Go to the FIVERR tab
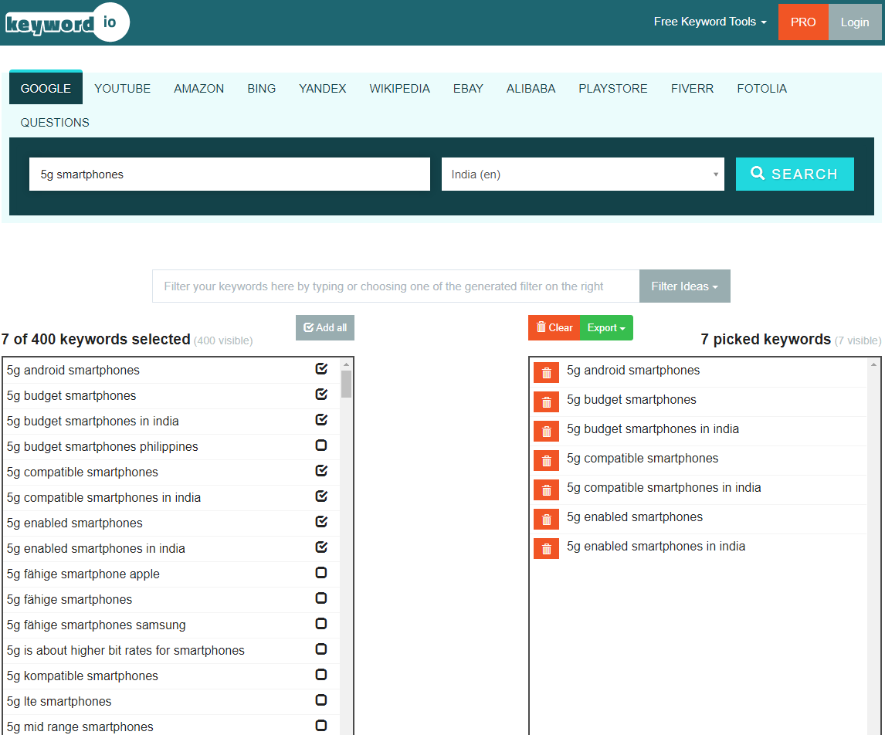885x735 pixels. (692, 89)
